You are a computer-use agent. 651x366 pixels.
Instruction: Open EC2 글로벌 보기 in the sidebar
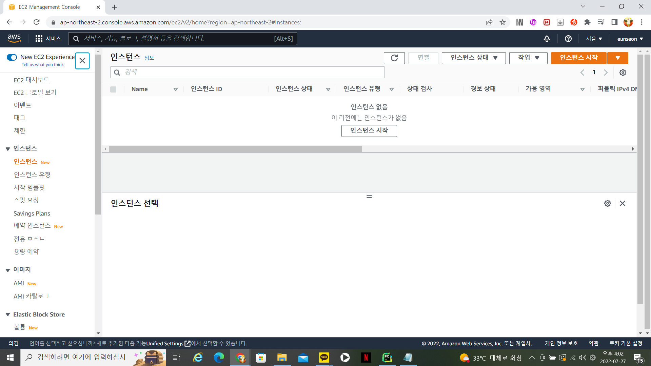(x=35, y=93)
